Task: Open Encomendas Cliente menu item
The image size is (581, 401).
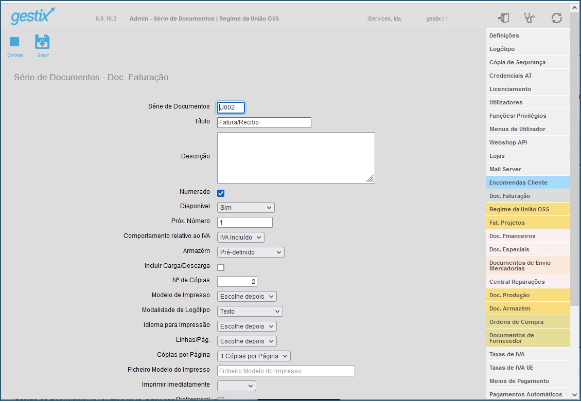Action: point(527,183)
